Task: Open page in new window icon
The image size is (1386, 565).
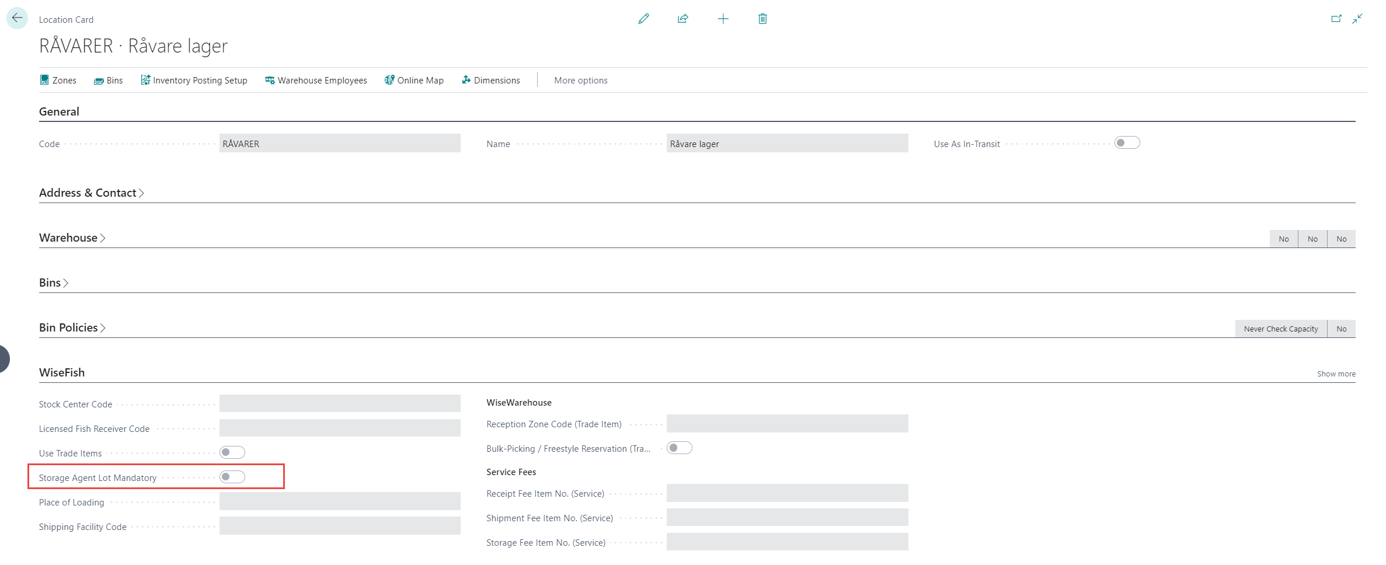Action: (x=1336, y=19)
